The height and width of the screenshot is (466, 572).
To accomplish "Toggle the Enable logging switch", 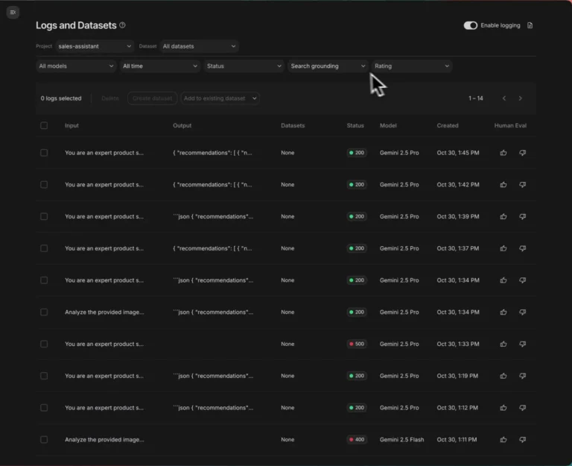I will pyautogui.click(x=470, y=25).
